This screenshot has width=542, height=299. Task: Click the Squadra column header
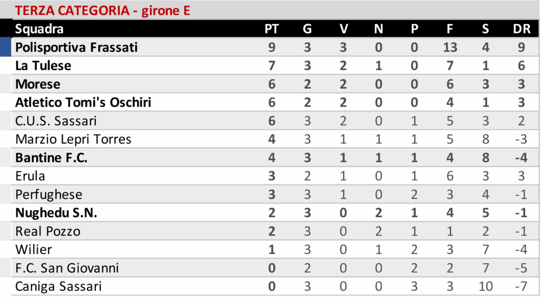pos(39,29)
